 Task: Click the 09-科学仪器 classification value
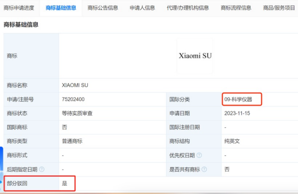click(238, 99)
